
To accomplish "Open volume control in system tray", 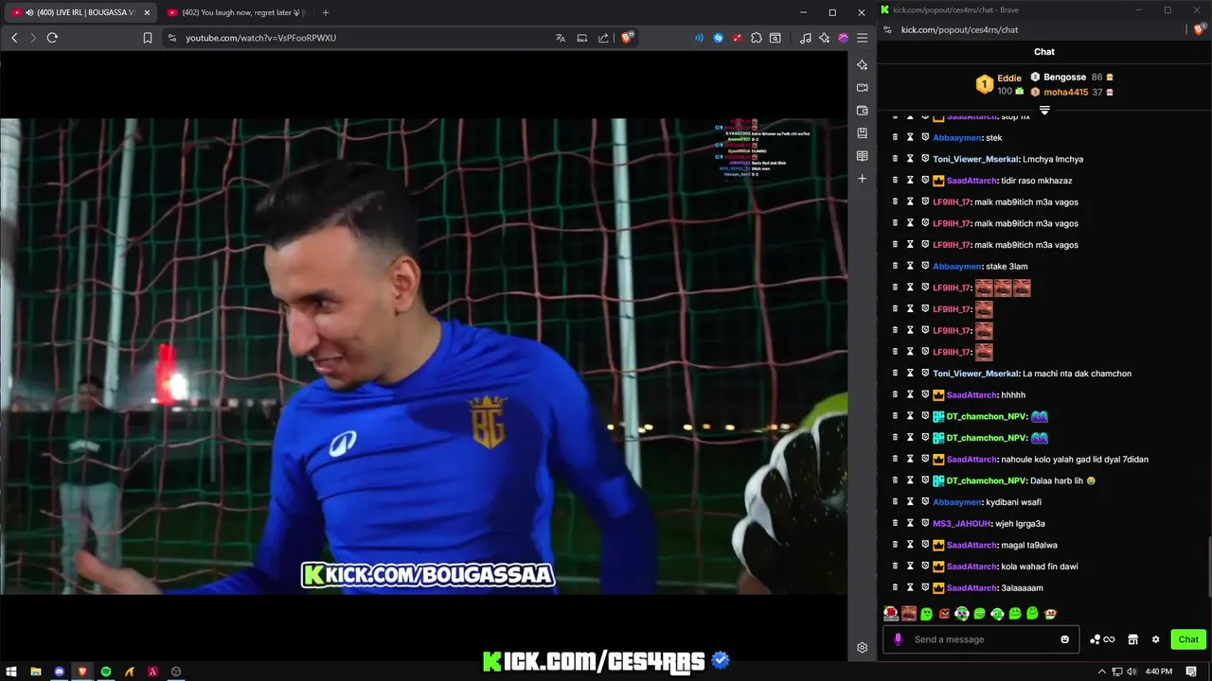I will (1132, 672).
